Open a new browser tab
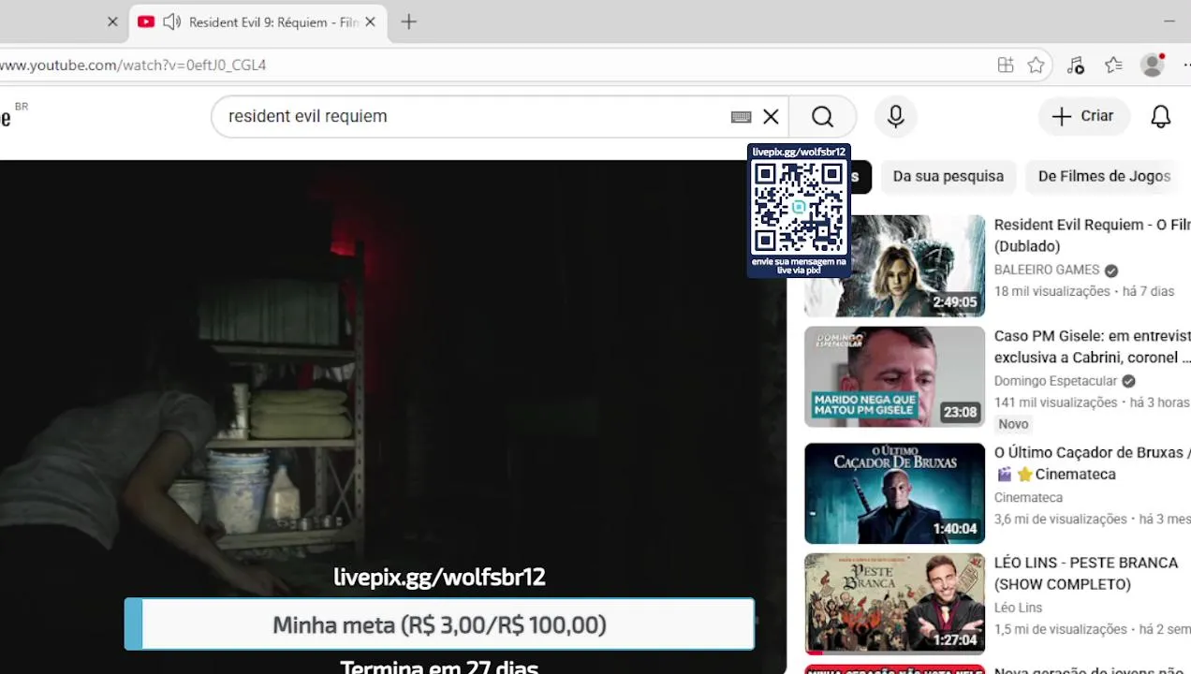 [408, 22]
